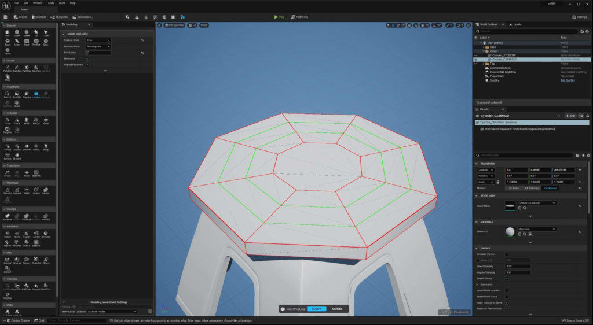Toggle the Wireframe checkbox
This screenshot has width=593, height=325.
(x=87, y=58)
